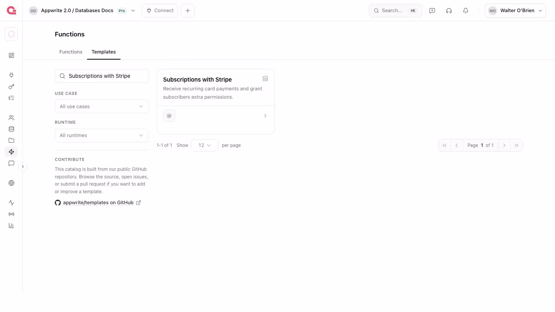Open the realtime broadcast icon in sidebar

coord(11,214)
